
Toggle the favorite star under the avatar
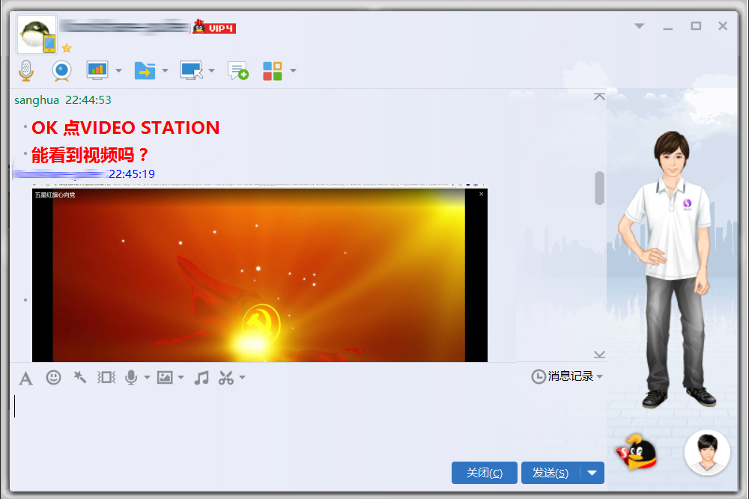click(x=67, y=48)
